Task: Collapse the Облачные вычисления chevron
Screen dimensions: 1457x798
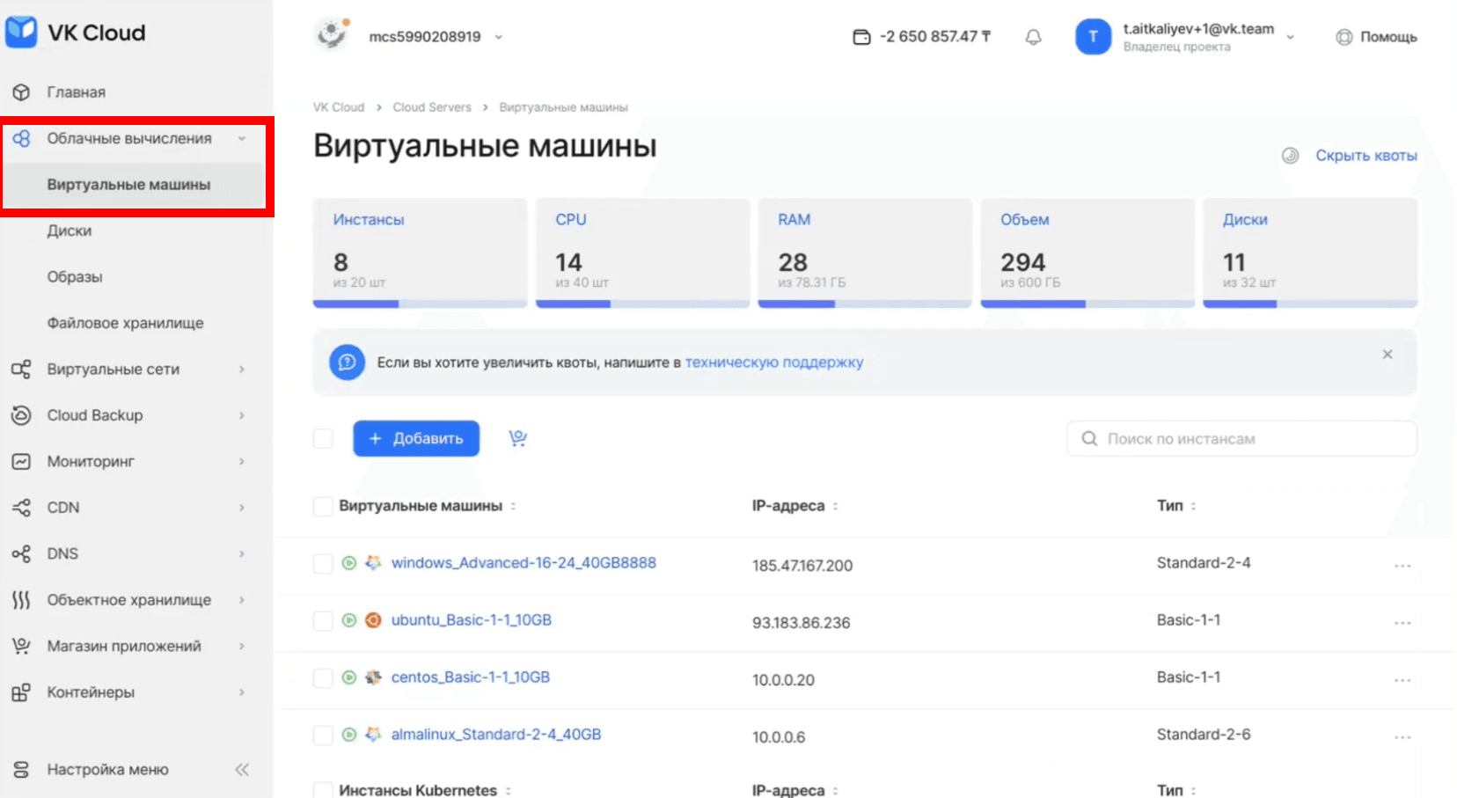Action: (242, 138)
